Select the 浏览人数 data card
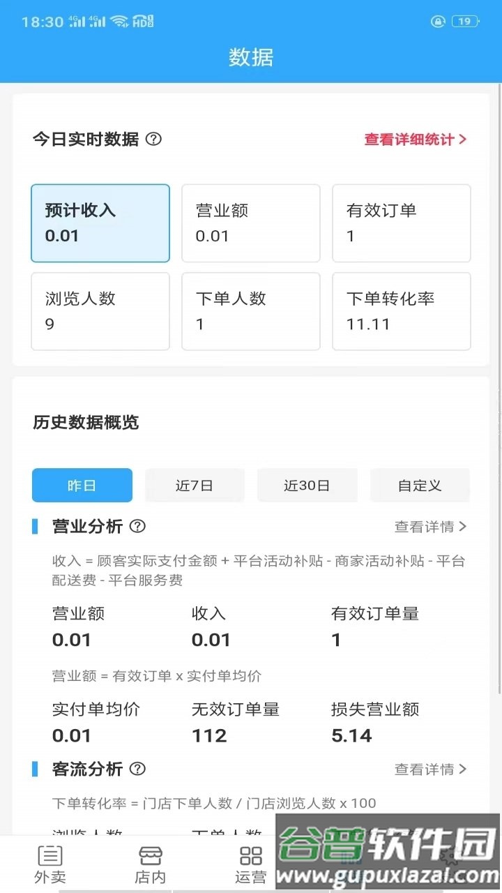 pos(100,311)
